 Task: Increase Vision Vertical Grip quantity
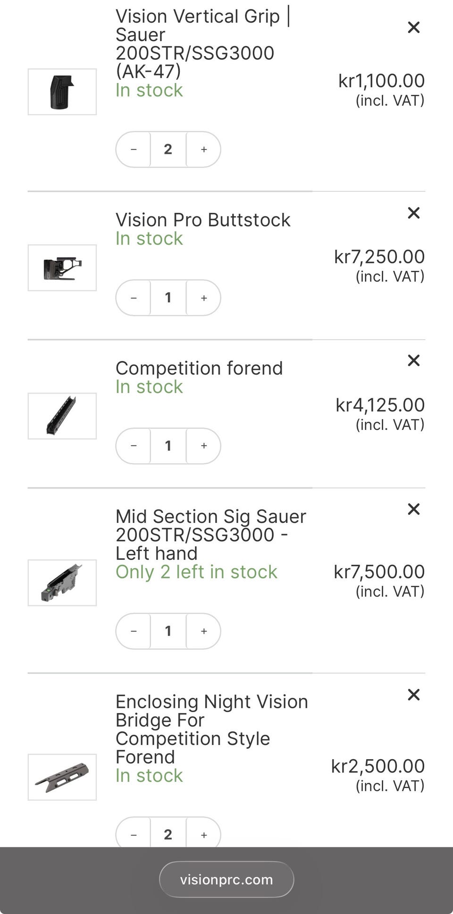[x=204, y=150]
